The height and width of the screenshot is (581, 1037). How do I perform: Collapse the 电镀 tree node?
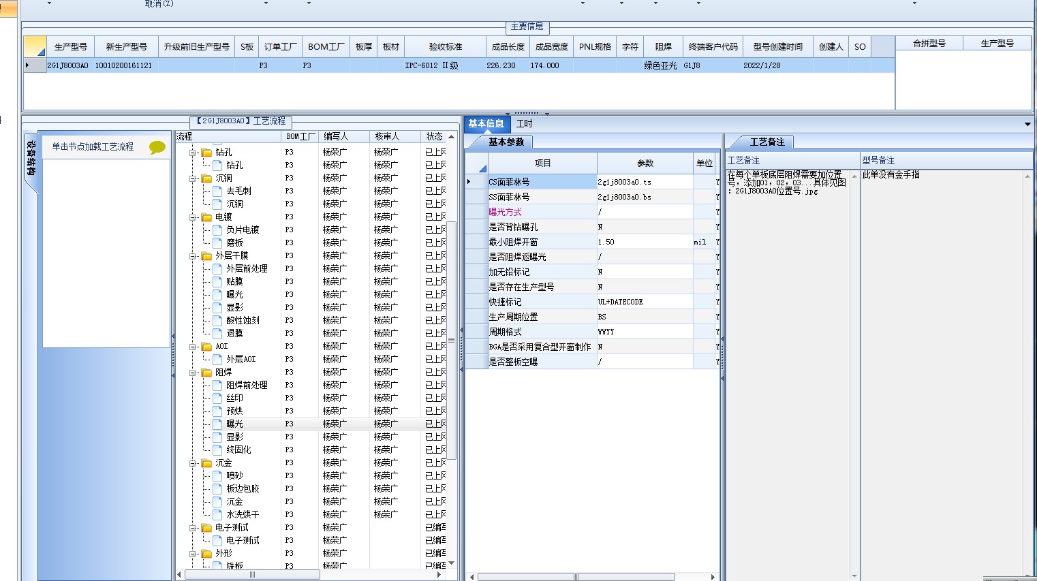tap(193, 217)
